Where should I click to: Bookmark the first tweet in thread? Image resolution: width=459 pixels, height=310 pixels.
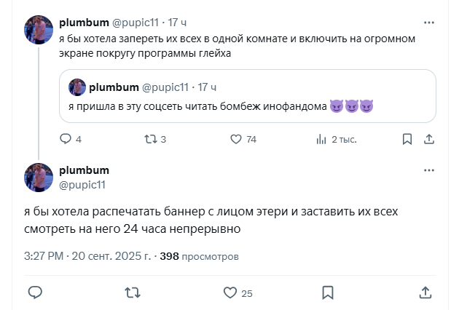coord(407,139)
